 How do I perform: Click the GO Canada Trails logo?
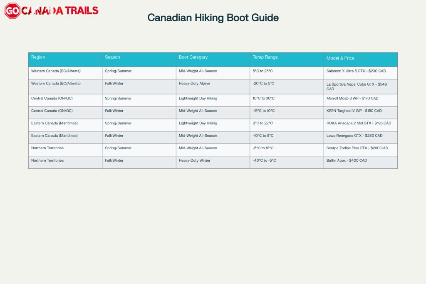pyautogui.click(x=52, y=11)
